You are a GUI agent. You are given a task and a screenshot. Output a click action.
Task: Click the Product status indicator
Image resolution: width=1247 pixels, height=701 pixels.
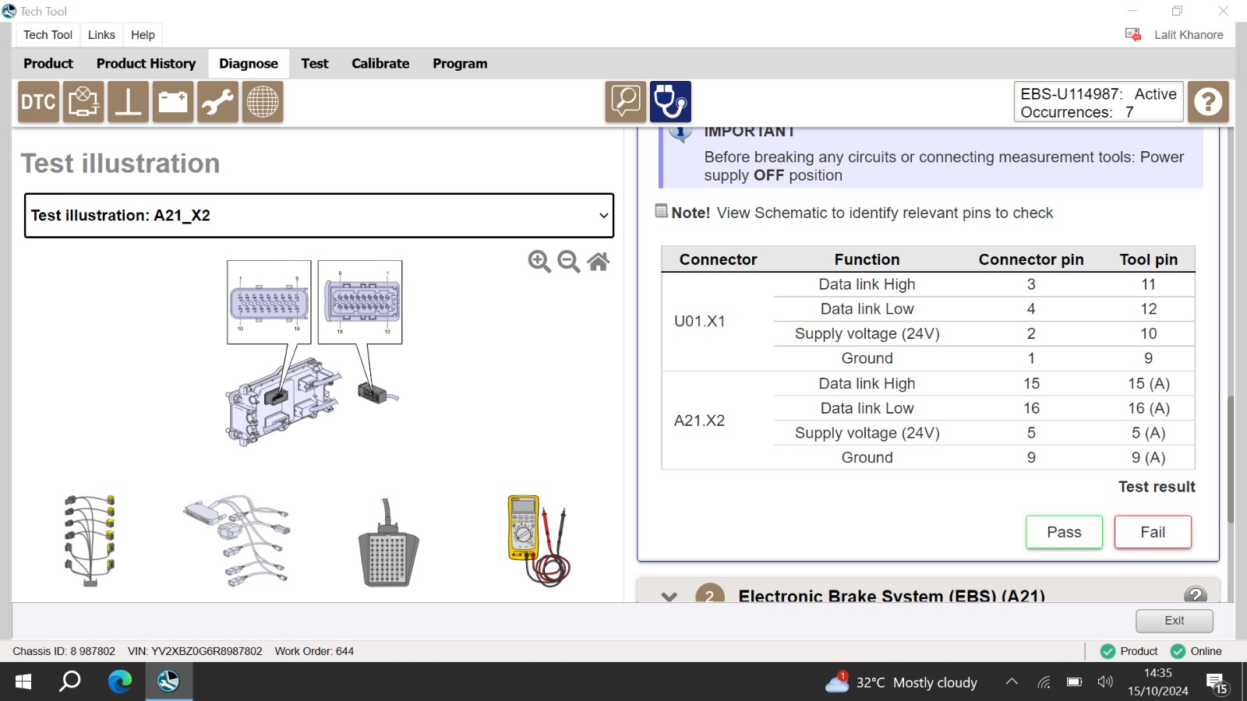(x=1129, y=651)
